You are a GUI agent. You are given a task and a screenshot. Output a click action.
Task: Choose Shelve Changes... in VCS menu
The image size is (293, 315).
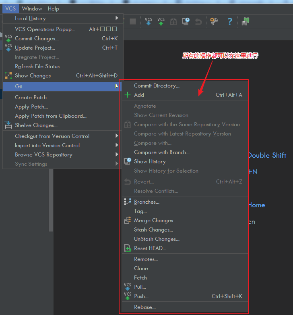tap(36, 125)
